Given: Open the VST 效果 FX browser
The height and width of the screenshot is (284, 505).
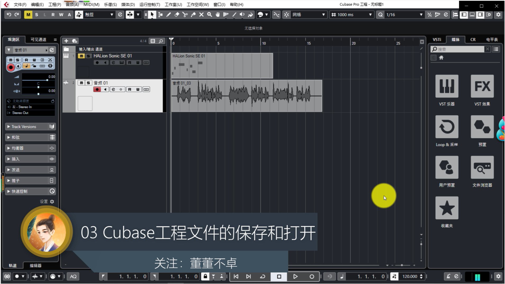Looking at the screenshot, I should [x=482, y=86].
